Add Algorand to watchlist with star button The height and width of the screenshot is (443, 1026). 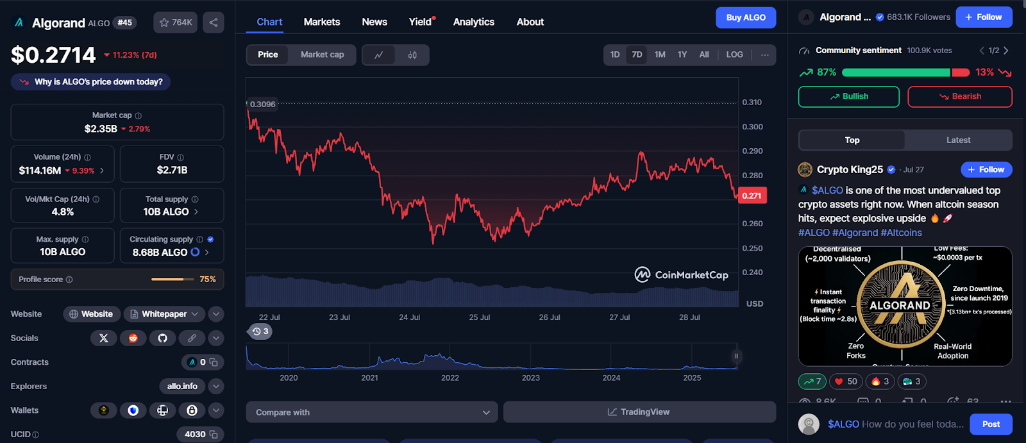pyautogui.click(x=175, y=22)
